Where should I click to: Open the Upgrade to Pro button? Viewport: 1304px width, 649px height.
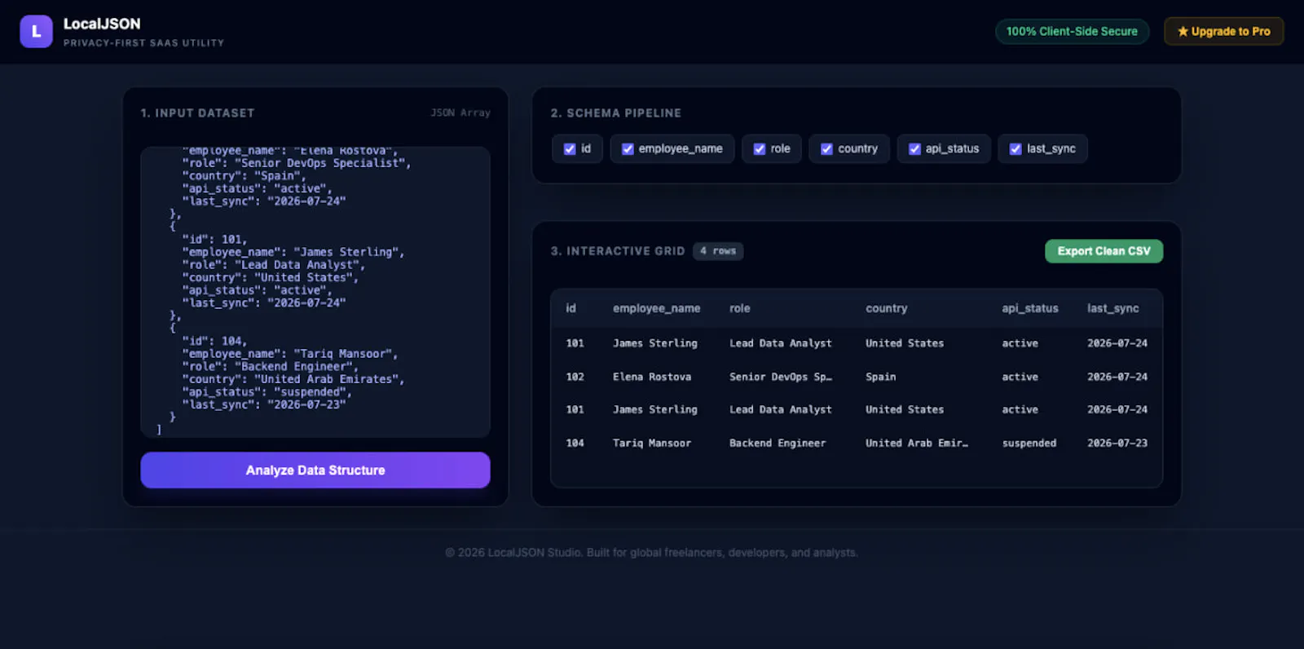(1223, 32)
